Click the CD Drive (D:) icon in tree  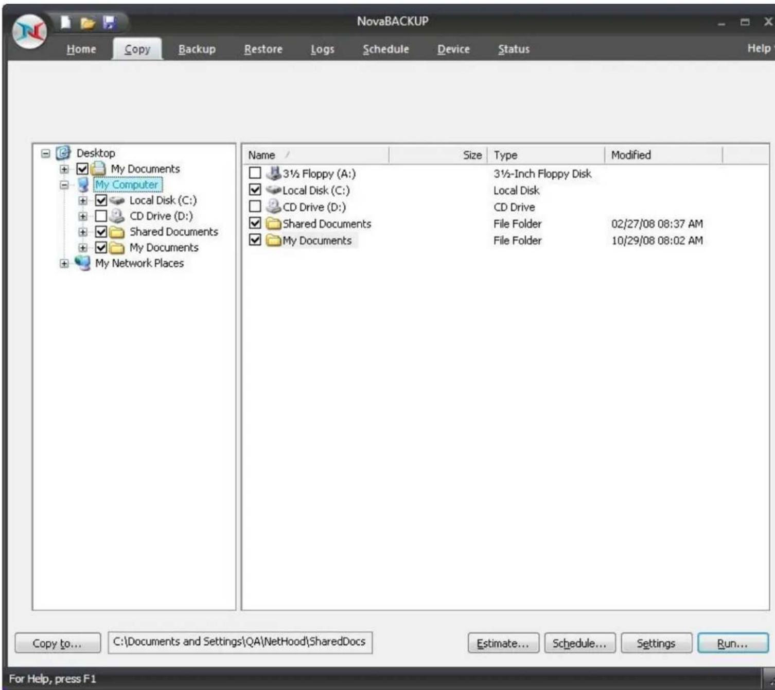pos(117,216)
